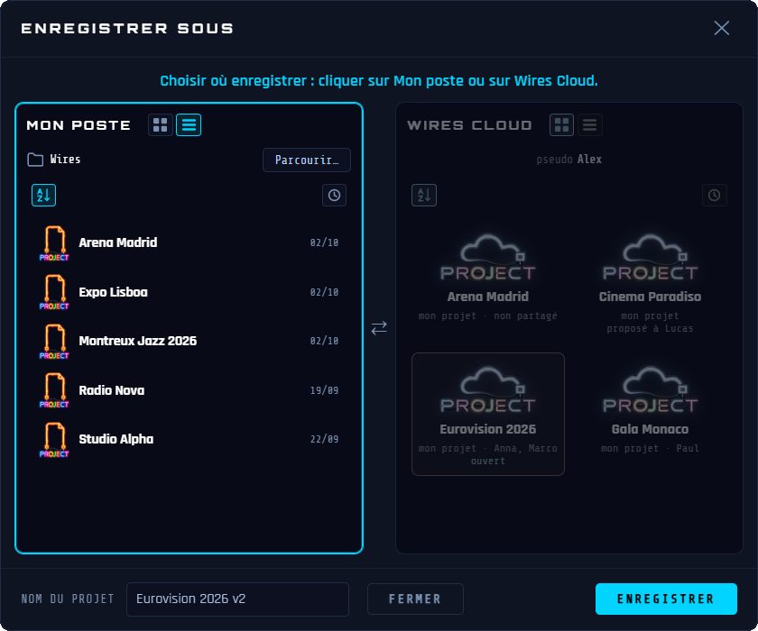Click the Arena Madrid local project icon

[x=54, y=242]
